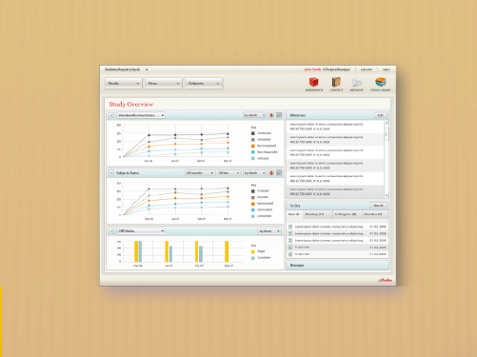Viewport: 477px width, 357px height.
Task: Switch to the Pending tab in To-Dos
Action: click(x=318, y=214)
